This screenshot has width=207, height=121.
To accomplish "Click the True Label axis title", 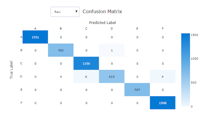I will (12, 70).
